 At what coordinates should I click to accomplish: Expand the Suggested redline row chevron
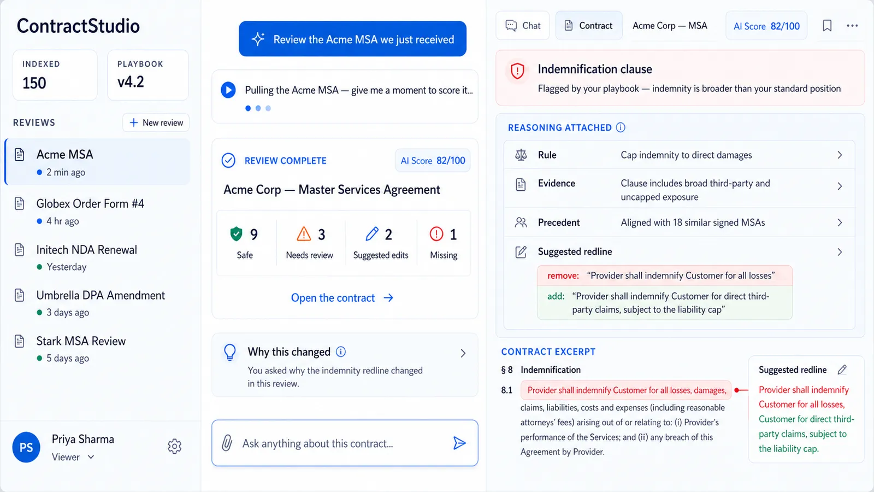(840, 252)
